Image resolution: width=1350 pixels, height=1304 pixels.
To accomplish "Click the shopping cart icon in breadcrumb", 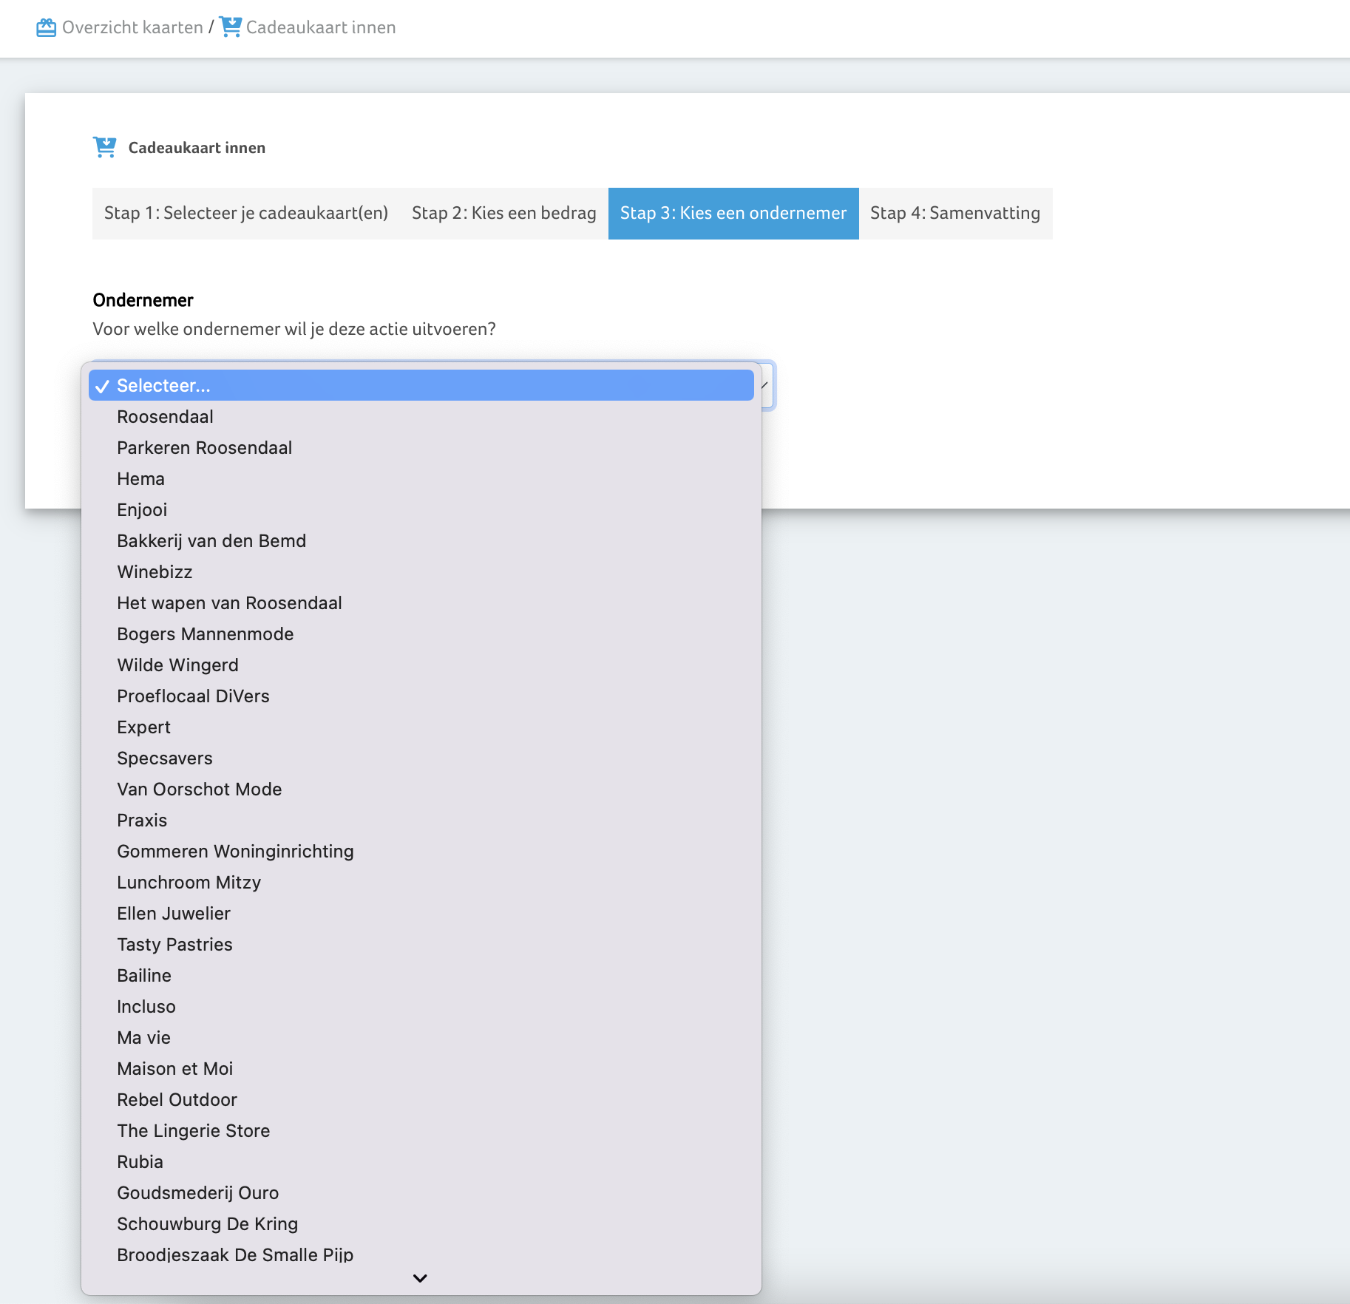I will coord(231,27).
